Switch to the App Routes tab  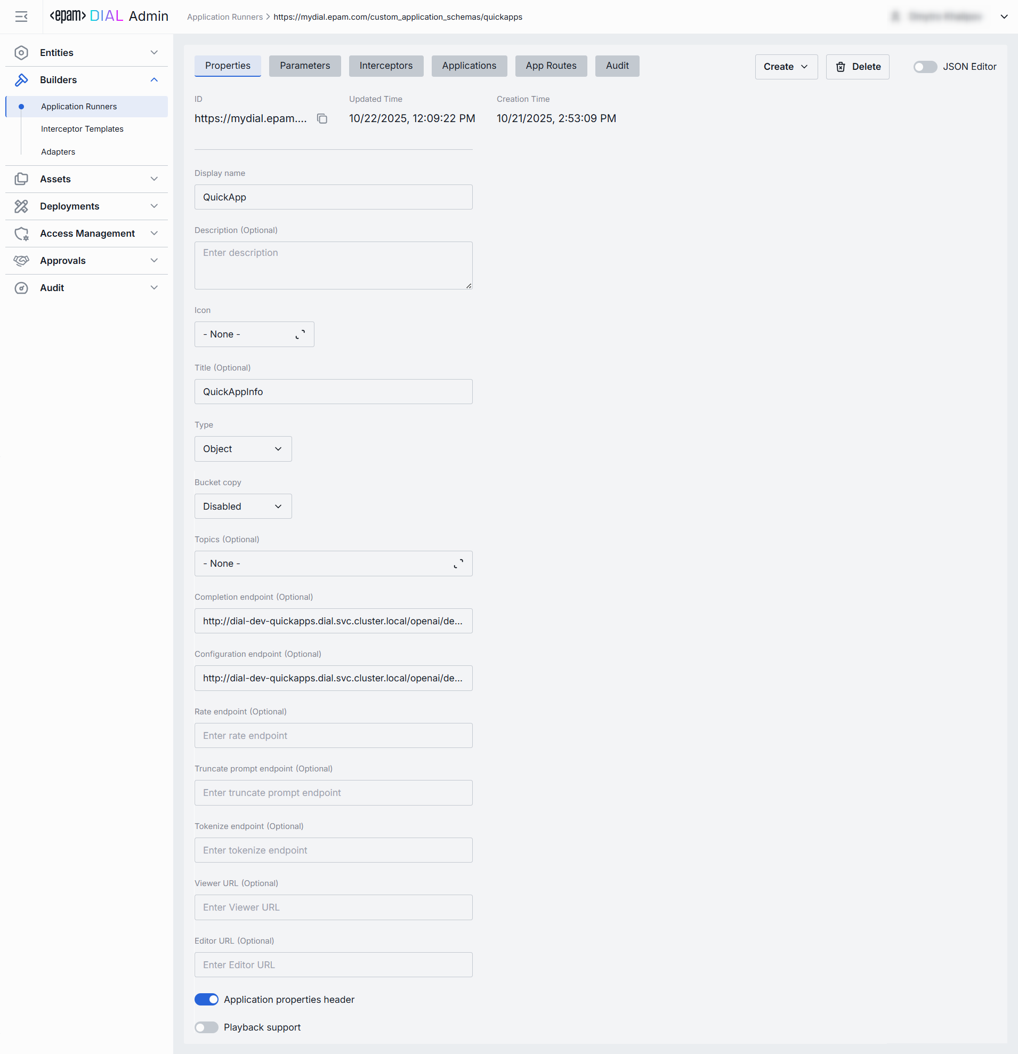pyautogui.click(x=551, y=66)
